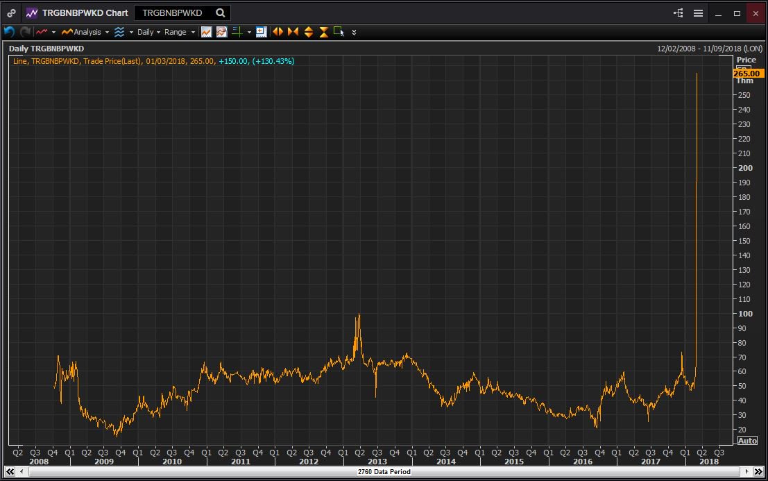The width and height of the screenshot is (768, 481).
Task: Click the vertical compress arrows icon
Action: click(x=324, y=32)
